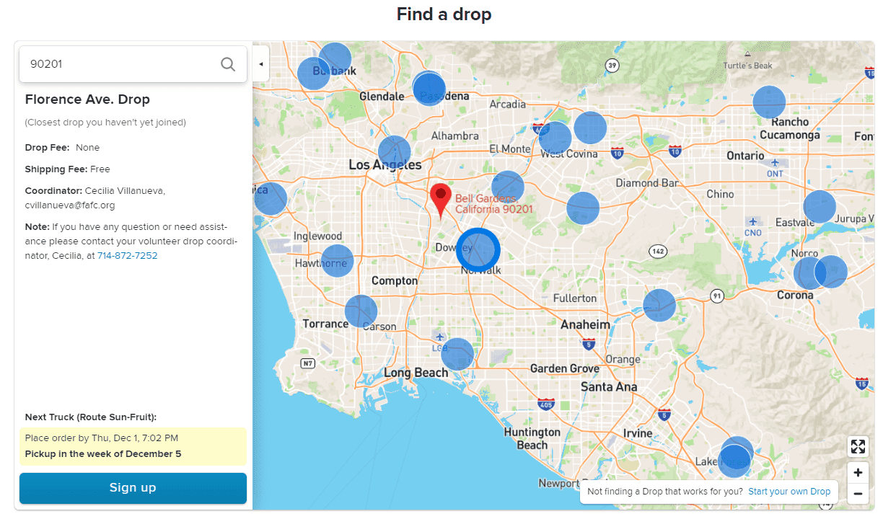Toggle fullscreen map view
The image size is (883, 519).
(x=858, y=447)
